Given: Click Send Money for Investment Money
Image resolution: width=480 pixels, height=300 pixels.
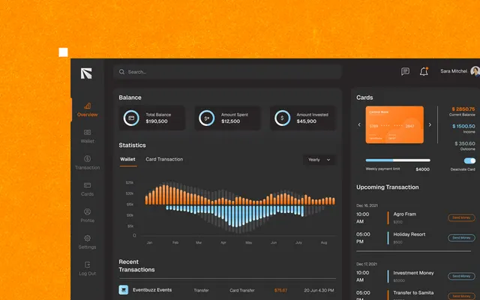Looking at the screenshot, I should click(461, 276).
